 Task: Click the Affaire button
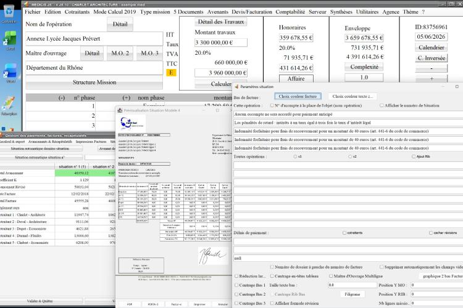tap(296, 79)
